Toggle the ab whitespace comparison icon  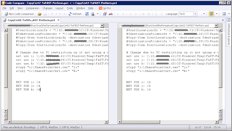[111, 14]
